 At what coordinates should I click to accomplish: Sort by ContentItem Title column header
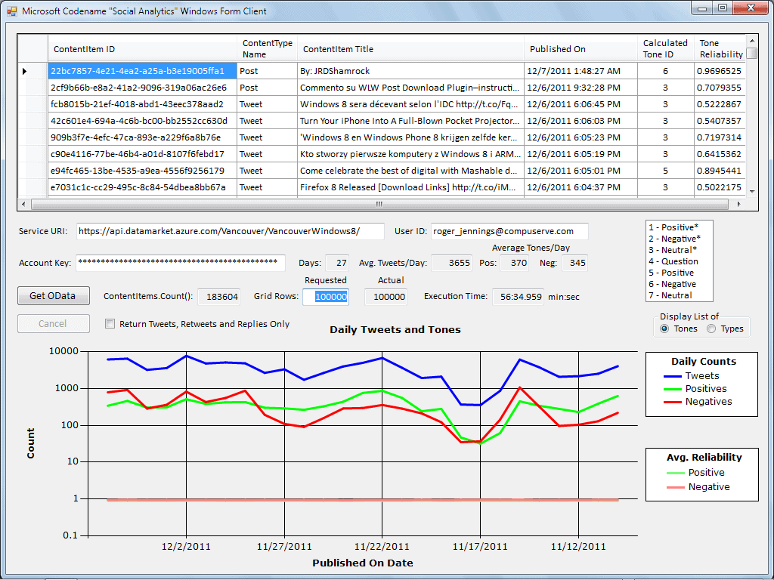pyautogui.click(x=410, y=49)
